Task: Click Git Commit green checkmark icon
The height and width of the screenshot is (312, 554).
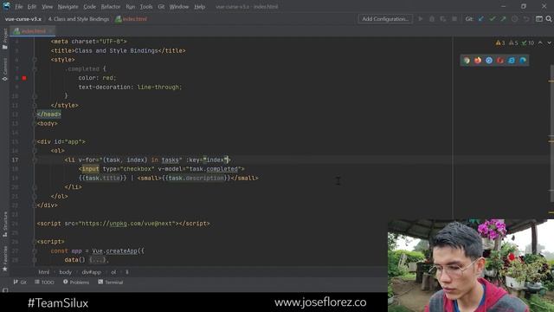Action: pos(493,19)
